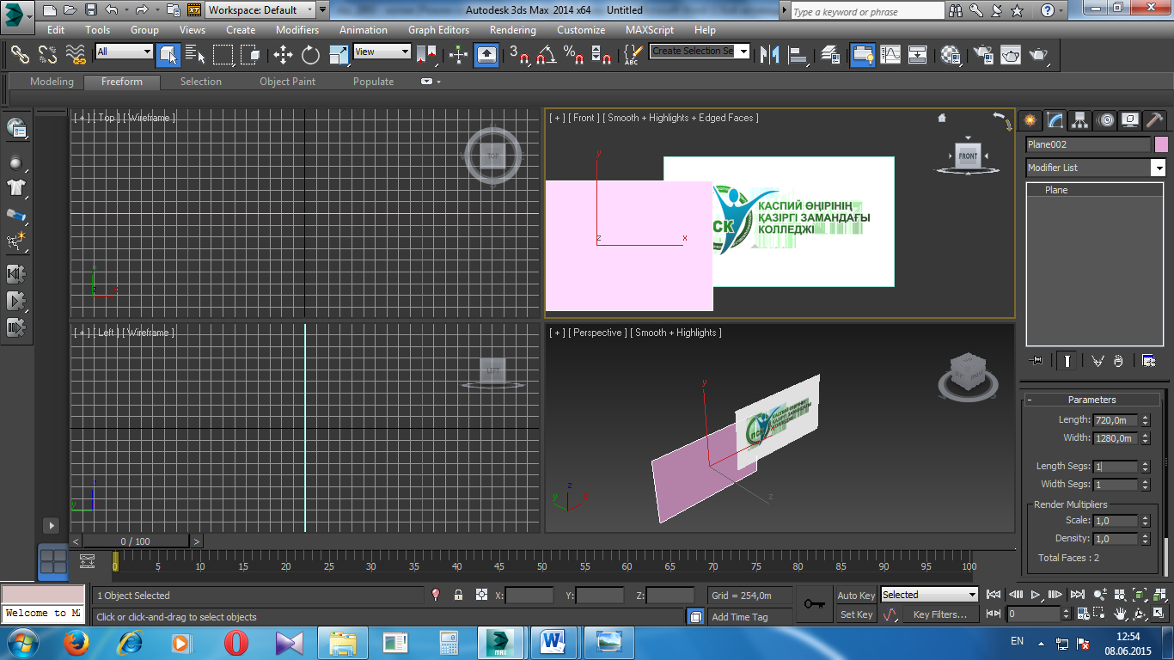Open the Motion command panel tab
Viewport: 1174px width, 660px height.
pos(1105,120)
